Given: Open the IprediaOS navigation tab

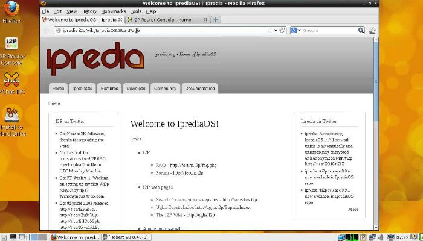Looking at the screenshot, I should [x=82, y=88].
